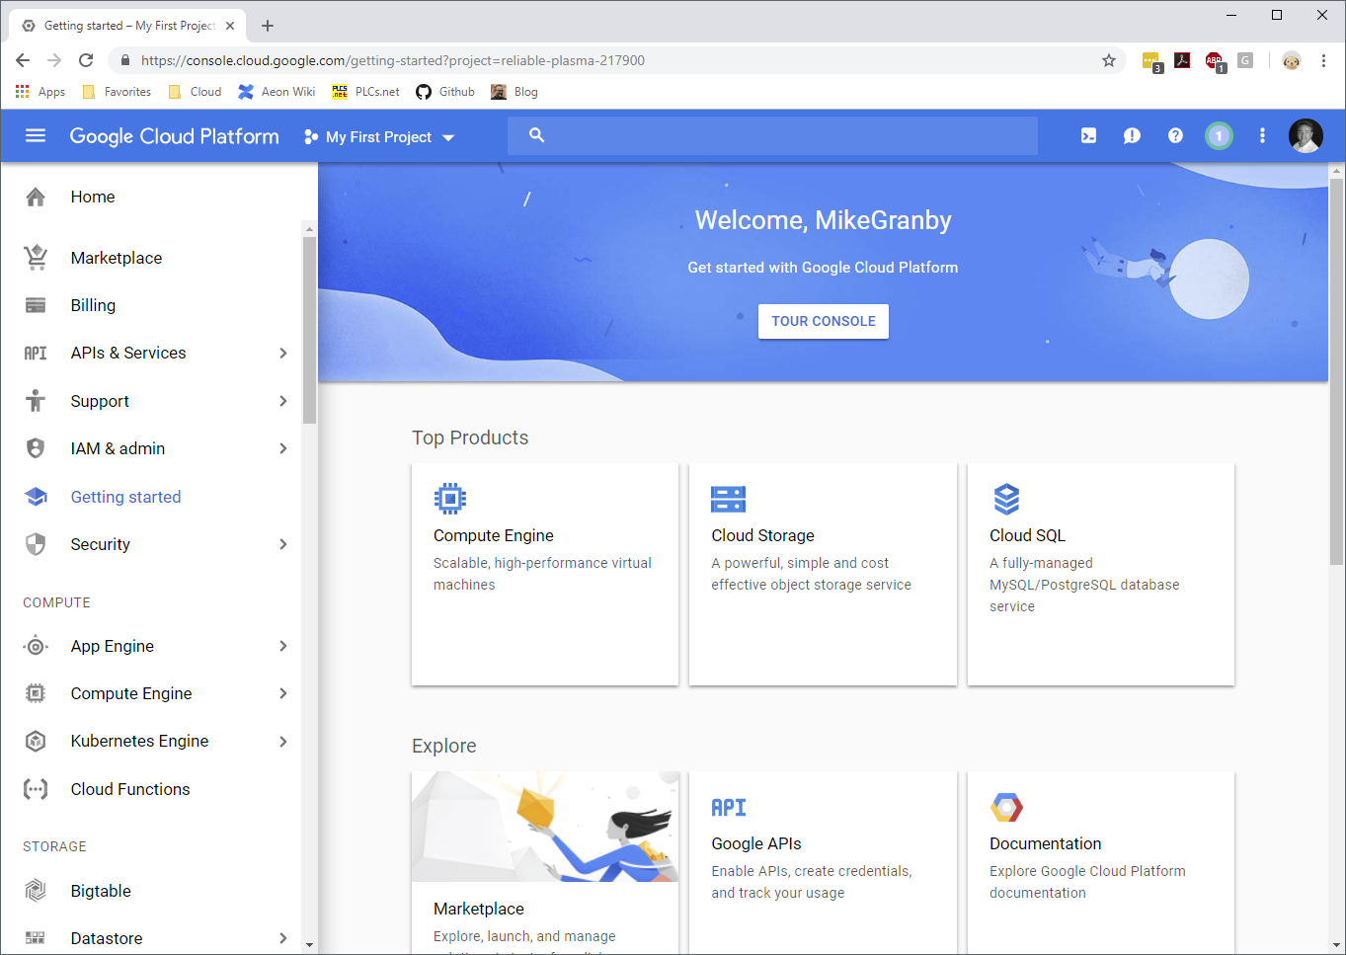Image resolution: width=1346 pixels, height=955 pixels.
Task: Bookmark this page with the star icon
Action: click(1109, 60)
